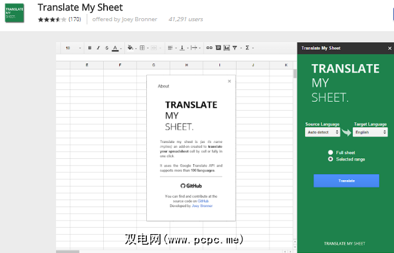Screen dimensions: 394x253
Task: Select the Full sheet radio option
Action: coord(330,152)
